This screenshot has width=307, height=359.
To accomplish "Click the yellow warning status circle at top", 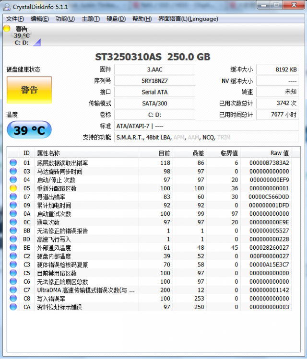I will point(7,28).
